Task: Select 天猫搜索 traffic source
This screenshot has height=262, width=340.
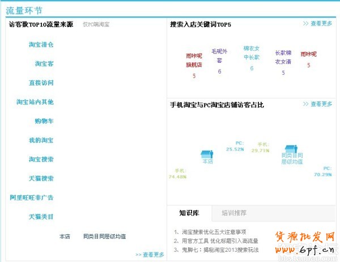Action: 41,179
